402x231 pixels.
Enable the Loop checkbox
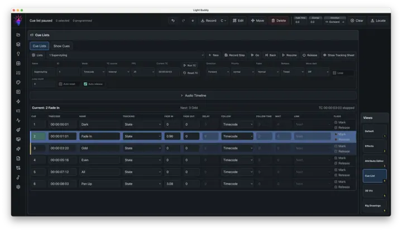coord(334,73)
